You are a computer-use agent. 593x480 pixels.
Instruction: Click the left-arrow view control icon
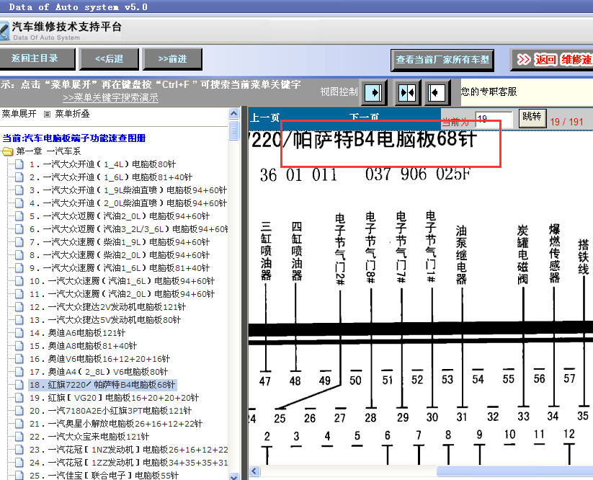(x=437, y=92)
